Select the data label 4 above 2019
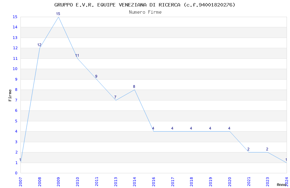This screenshot has height=188, width=290. tap(210, 128)
